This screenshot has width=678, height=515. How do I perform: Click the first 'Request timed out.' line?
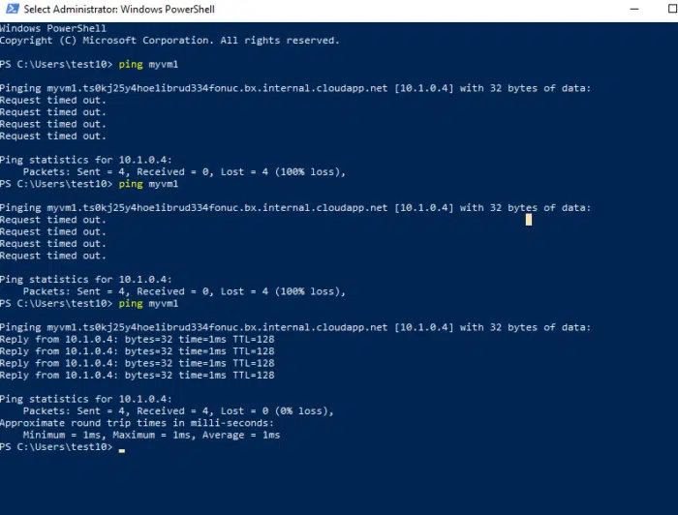tap(52, 100)
